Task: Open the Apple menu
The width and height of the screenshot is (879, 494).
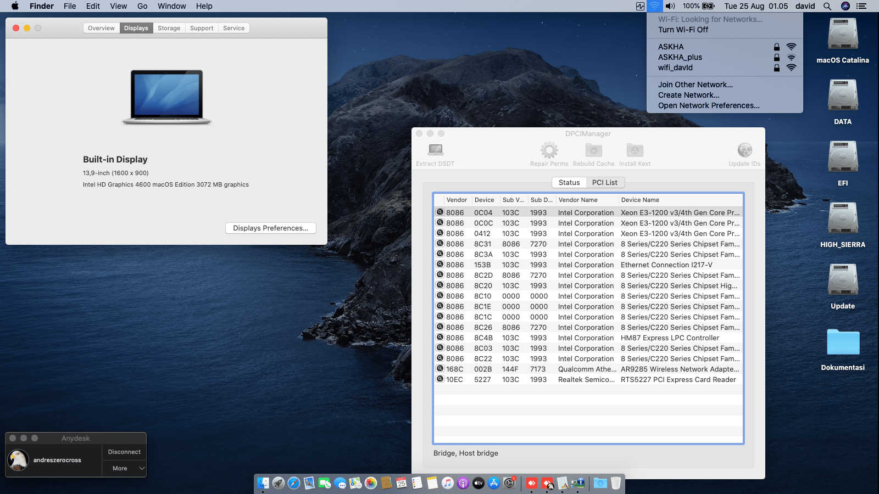Action: 15,6
